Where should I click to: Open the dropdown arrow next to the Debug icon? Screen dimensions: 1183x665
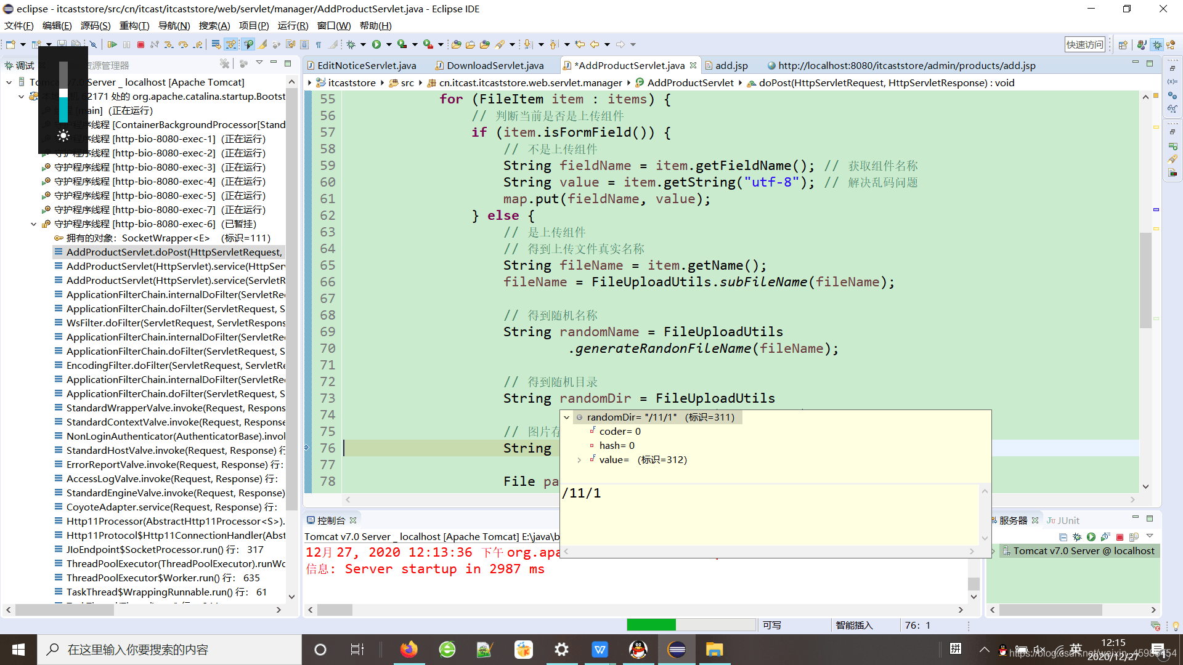[363, 44]
